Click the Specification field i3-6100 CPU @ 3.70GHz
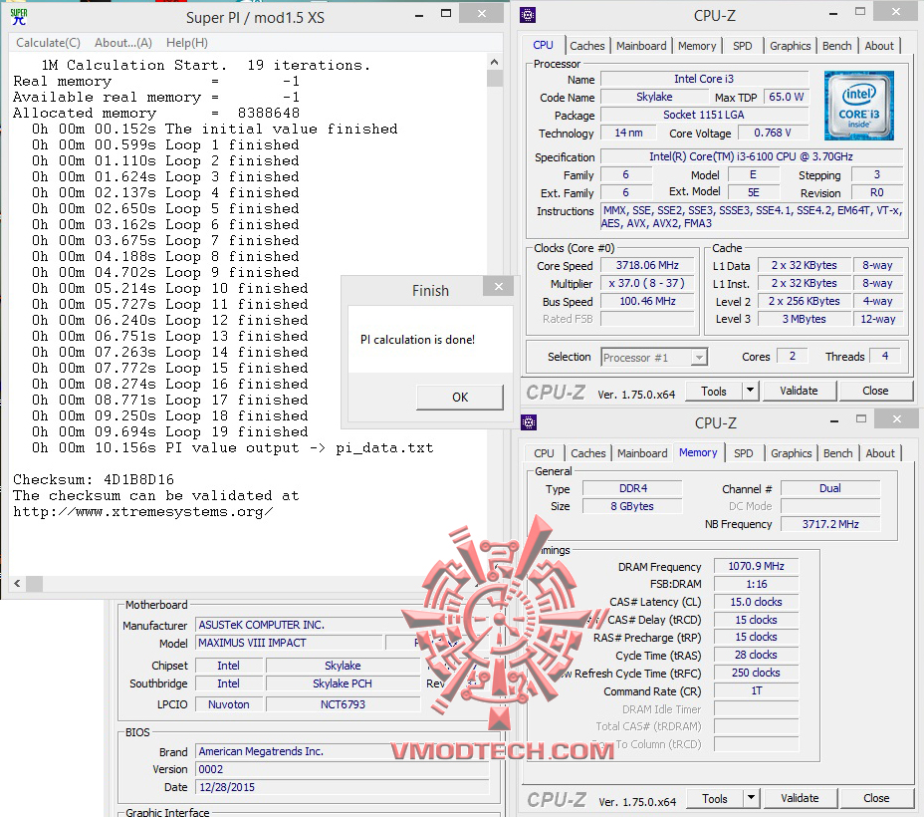Screen dimensions: 924x817 tap(752, 156)
